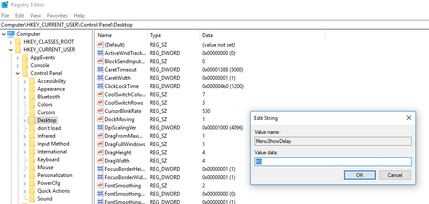429x204 pixels.
Task: Click the string icon beside DockMoving
Action: click(x=100, y=119)
